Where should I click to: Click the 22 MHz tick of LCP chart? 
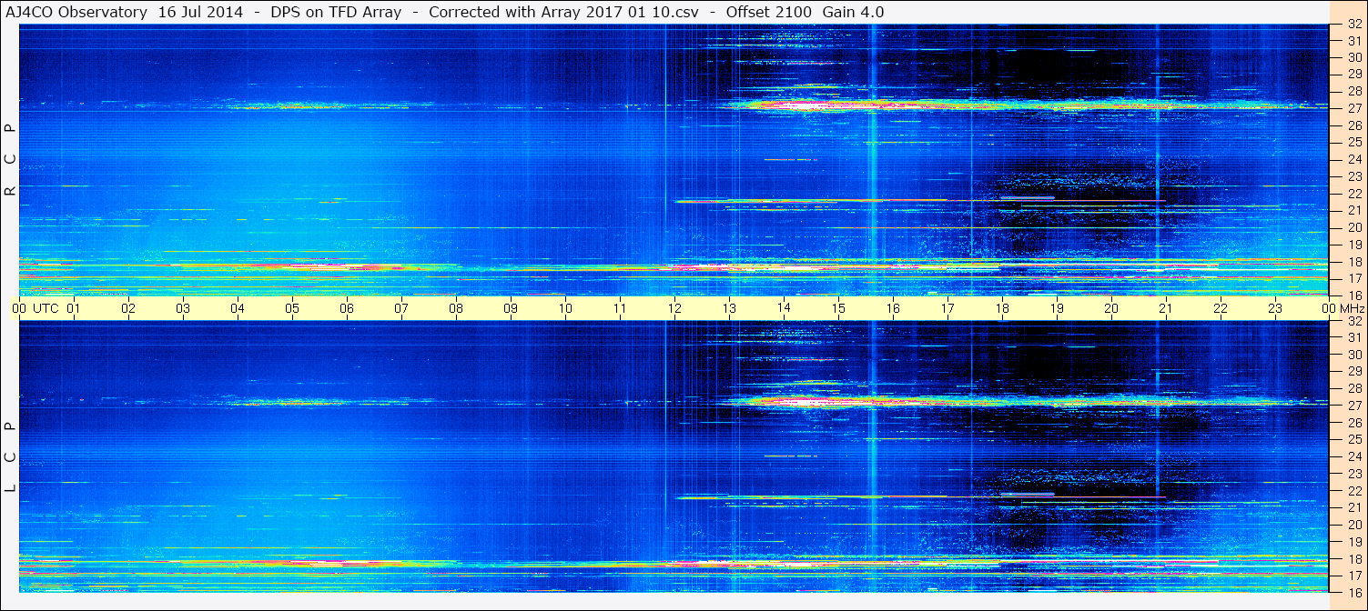click(x=1354, y=491)
